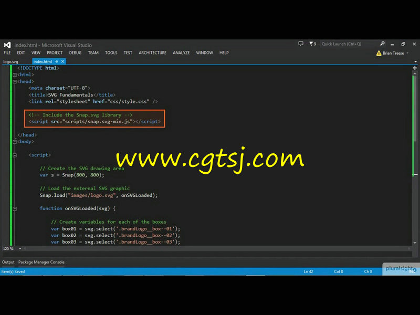Collapse the onSVGLoaded function outline

coord(15,208)
